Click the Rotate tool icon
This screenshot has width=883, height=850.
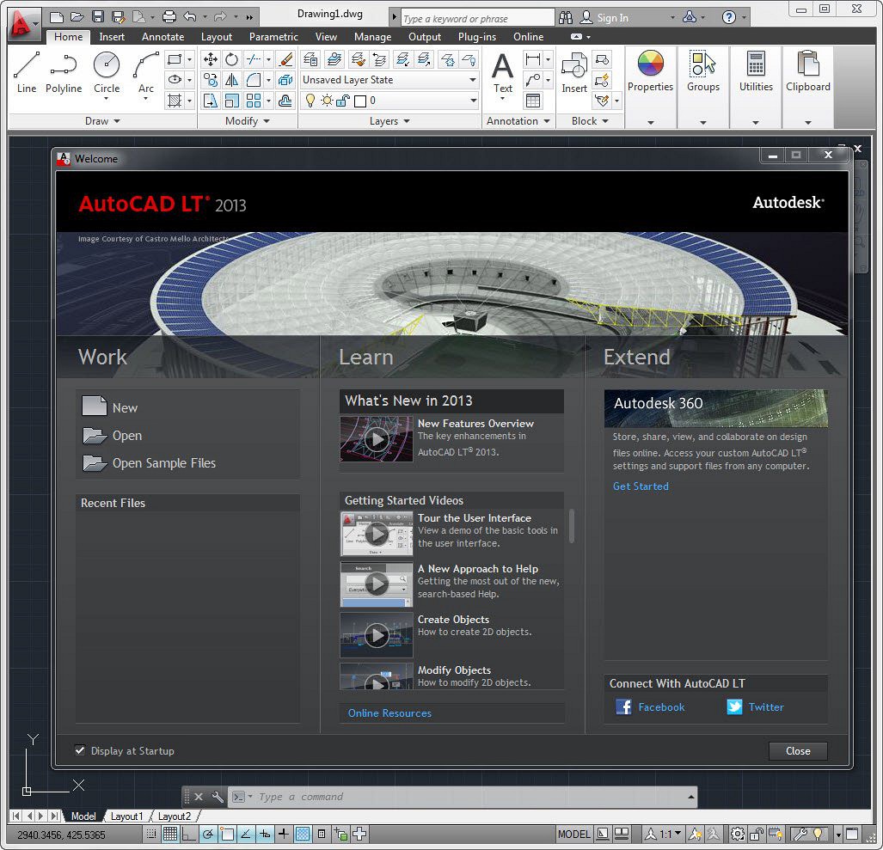point(231,59)
